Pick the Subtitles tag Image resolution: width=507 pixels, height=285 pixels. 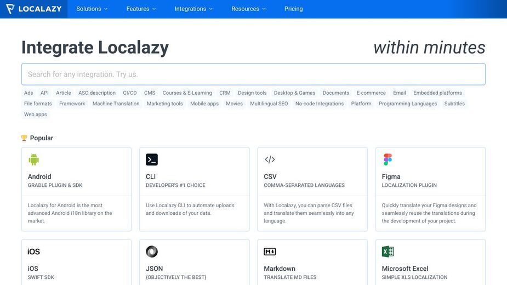pyautogui.click(x=454, y=104)
